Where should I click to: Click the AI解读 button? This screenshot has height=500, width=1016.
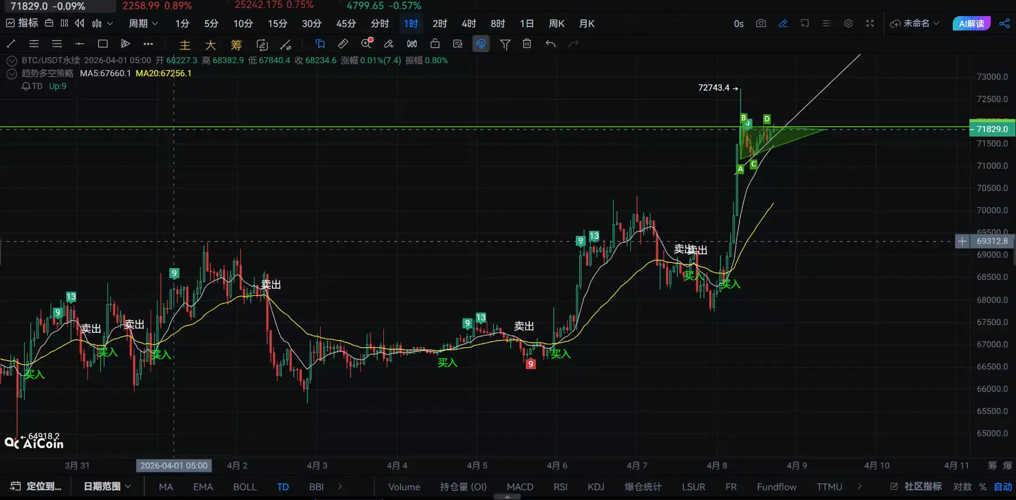[971, 24]
